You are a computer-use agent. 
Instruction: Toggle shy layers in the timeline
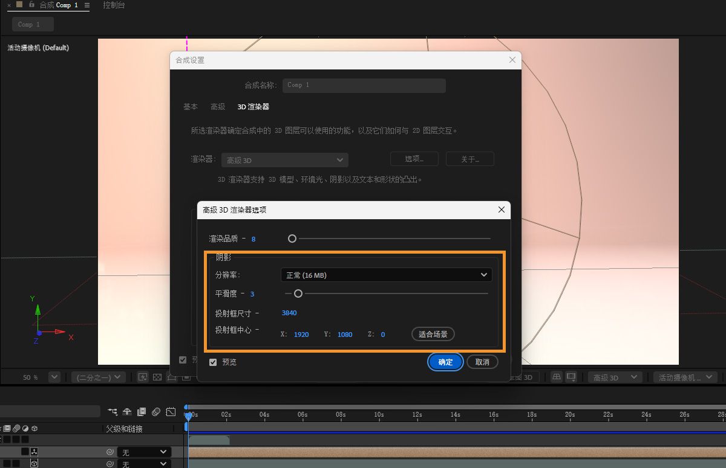[126, 411]
